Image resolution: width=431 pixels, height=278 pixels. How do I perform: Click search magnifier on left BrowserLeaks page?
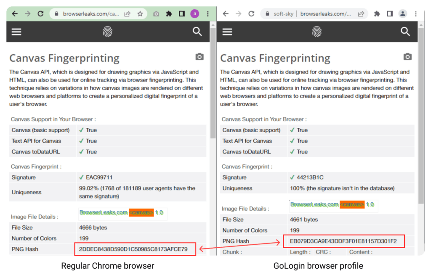click(197, 32)
